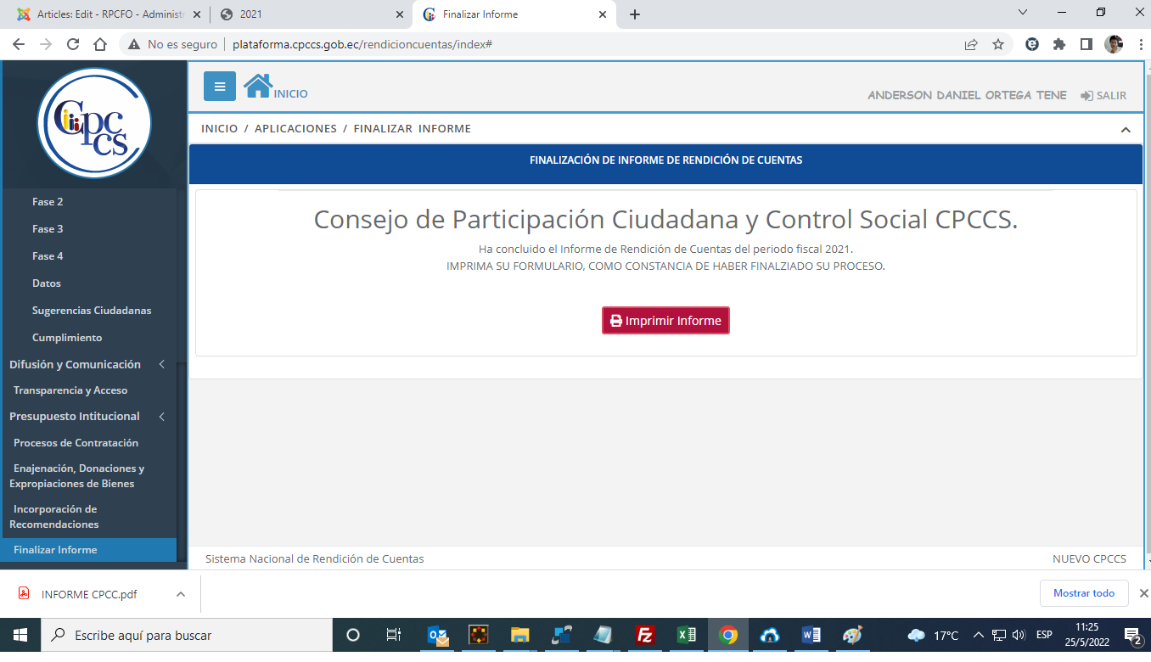Select the Finalizar Informe browser tab

(514, 14)
